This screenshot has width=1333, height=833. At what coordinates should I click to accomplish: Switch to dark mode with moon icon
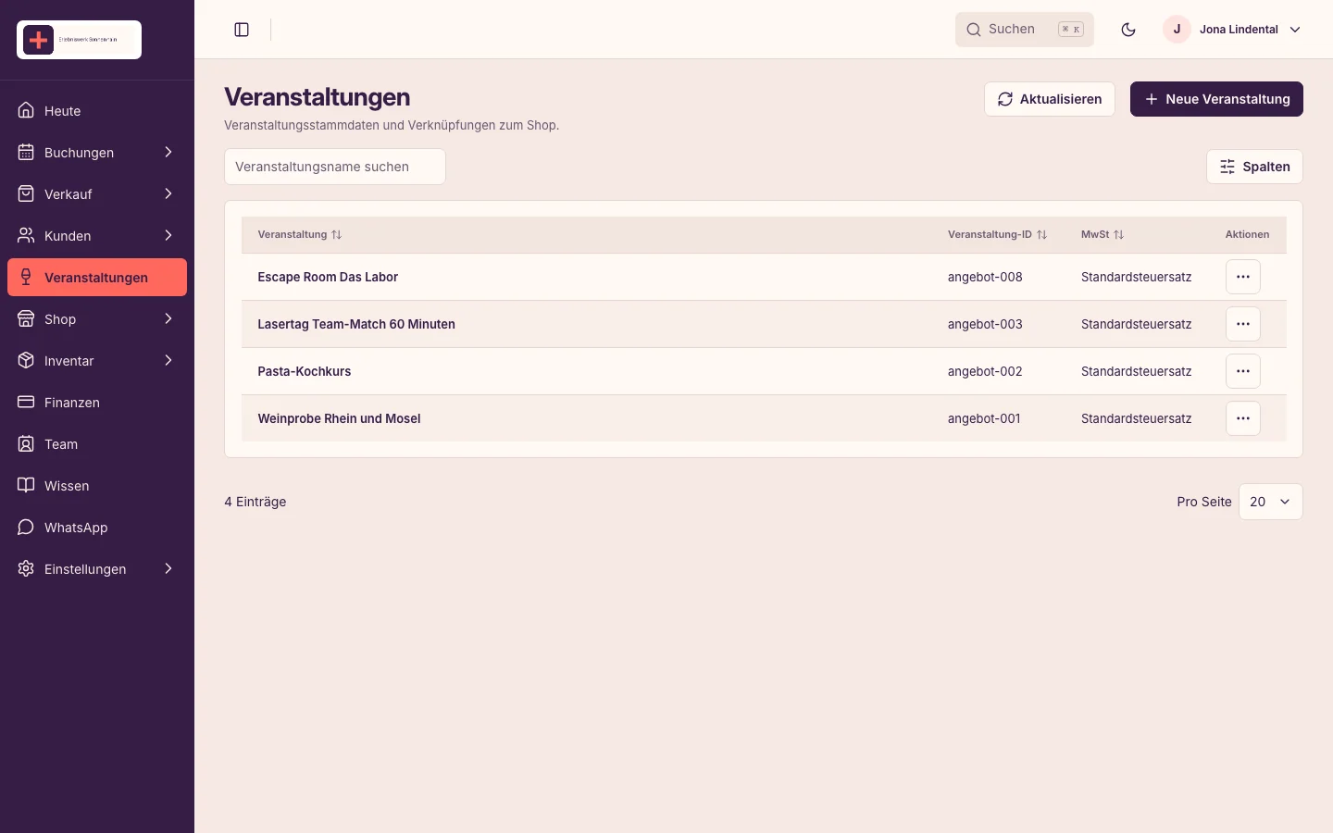1128,30
